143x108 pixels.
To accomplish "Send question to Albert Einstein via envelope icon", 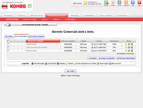I will [x=126, y=44].
